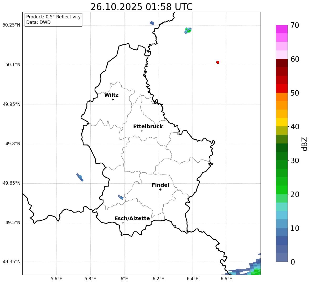Click the Wiltz city label
Image resolution: width=311 pixels, height=284 pixels.
click(111, 95)
